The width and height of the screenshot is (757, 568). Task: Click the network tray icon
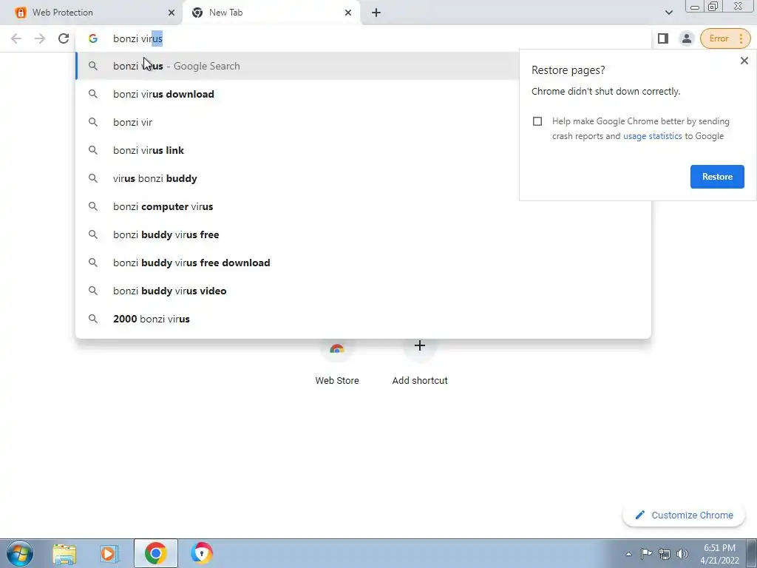[665, 554]
